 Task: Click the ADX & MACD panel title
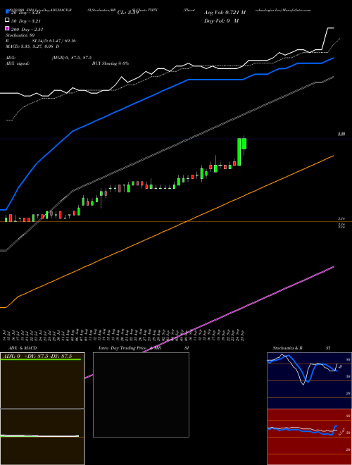(23, 348)
